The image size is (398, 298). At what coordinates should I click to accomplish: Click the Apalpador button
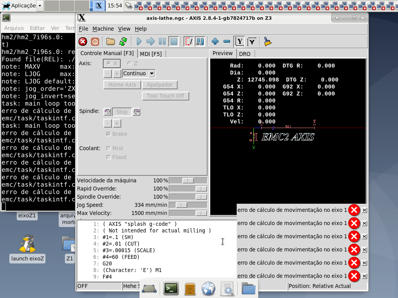pyautogui.click(x=160, y=85)
